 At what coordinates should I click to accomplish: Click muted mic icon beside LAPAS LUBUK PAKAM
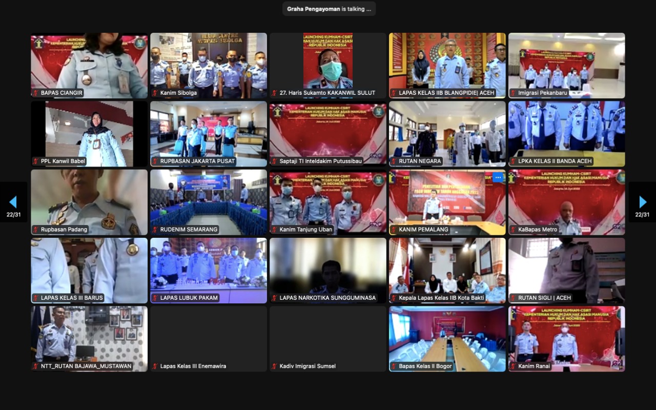coord(155,298)
